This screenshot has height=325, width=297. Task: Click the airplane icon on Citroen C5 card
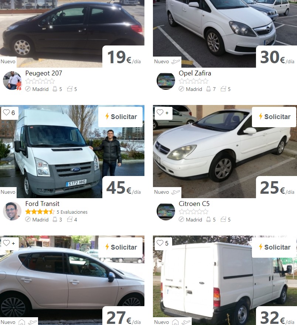175,192
